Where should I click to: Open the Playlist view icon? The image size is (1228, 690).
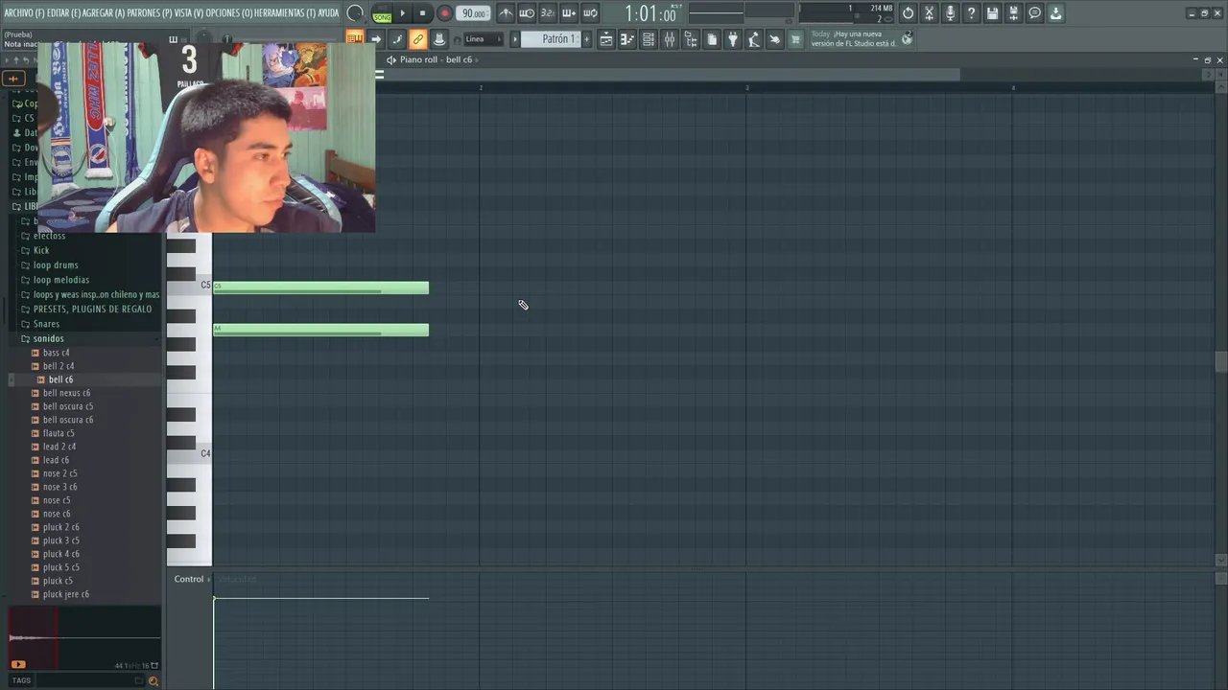pyautogui.click(x=606, y=39)
